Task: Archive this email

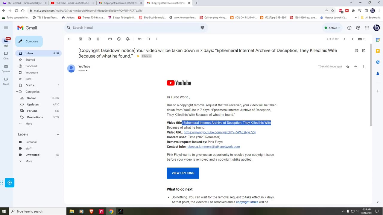Action: pyautogui.click(x=80, y=39)
